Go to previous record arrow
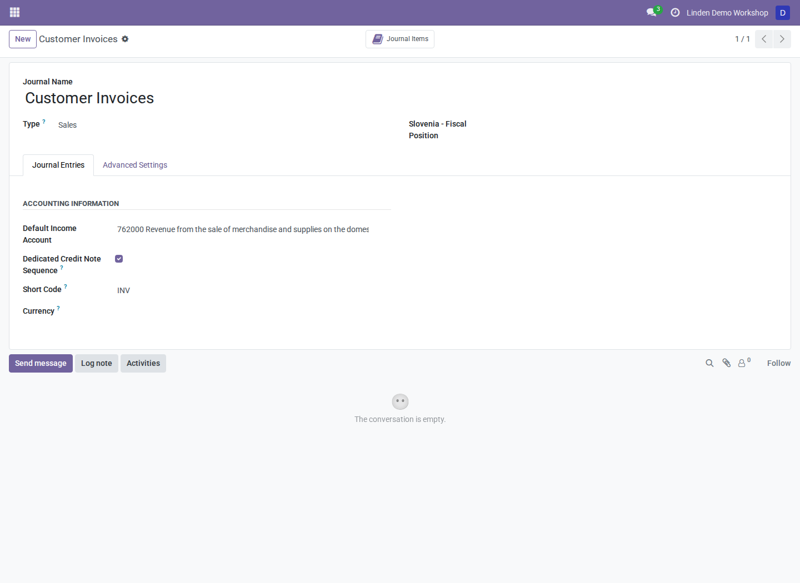The height and width of the screenshot is (583, 800). (764, 39)
